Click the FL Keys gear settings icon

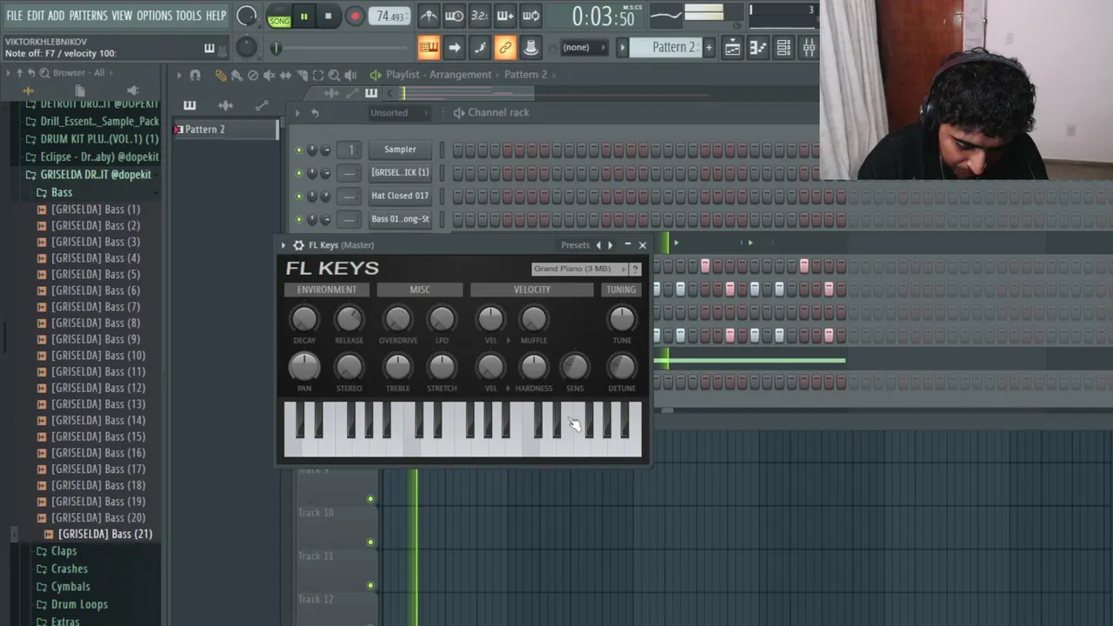(298, 245)
